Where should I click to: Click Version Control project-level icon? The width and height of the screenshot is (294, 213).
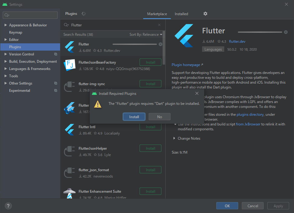tap(56, 54)
